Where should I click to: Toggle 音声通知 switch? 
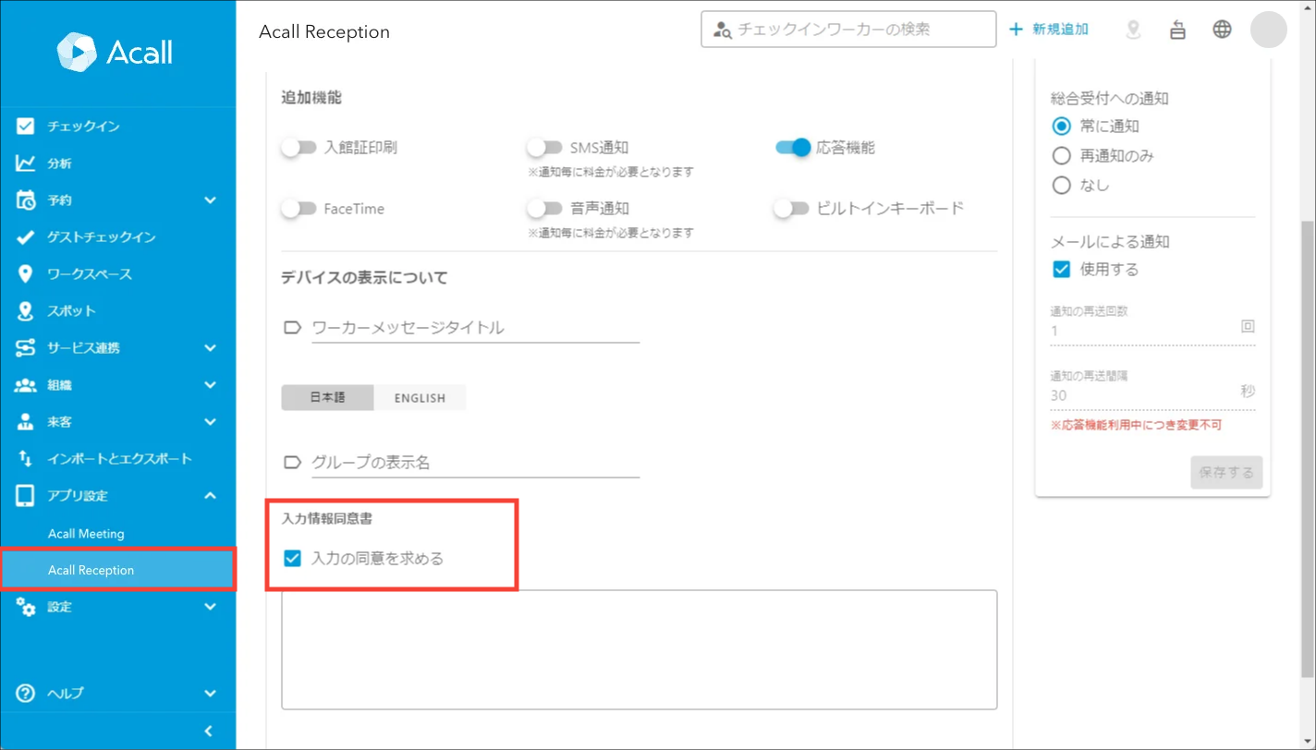tap(544, 209)
